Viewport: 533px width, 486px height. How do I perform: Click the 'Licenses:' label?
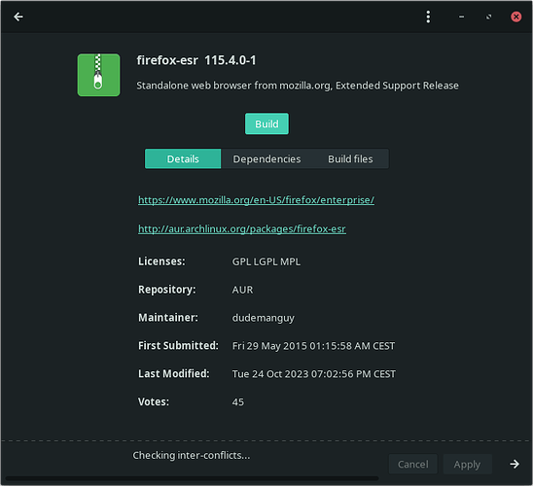[161, 261]
